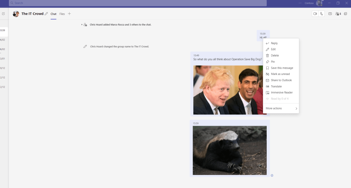Open the honey badger image in chat
This screenshot has height=188, width=351.
(230, 150)
